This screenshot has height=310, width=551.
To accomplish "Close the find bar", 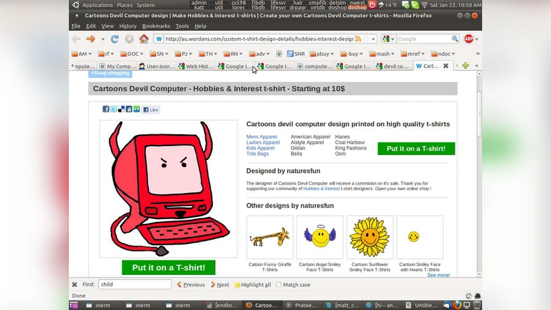I will click(74, 285).
